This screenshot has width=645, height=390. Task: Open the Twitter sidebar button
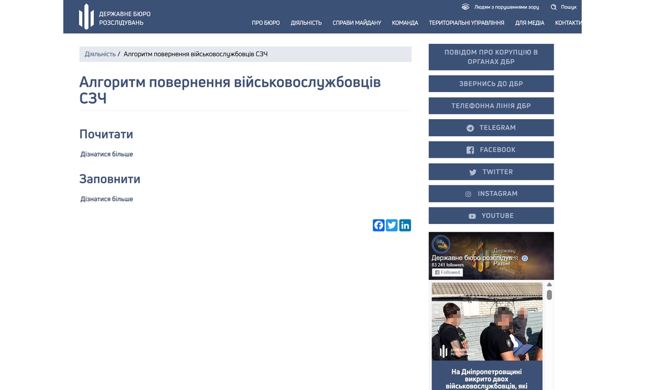[x=491, y=172]
